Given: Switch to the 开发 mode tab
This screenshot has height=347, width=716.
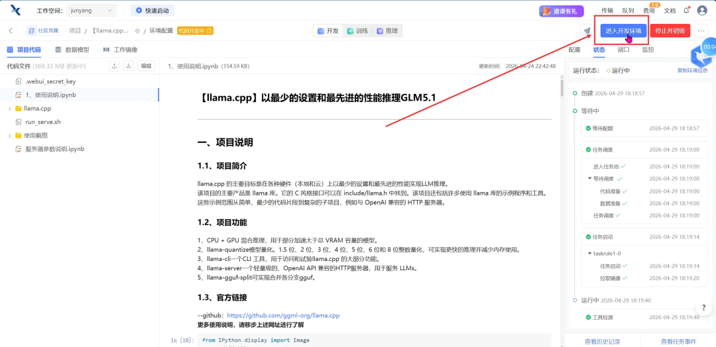Looking at the screenshot, I should [328, 30].
